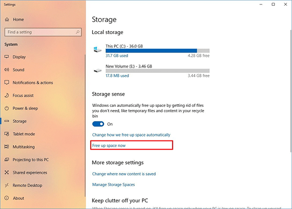The image size is (292, 209).
Task: Click the 4.28 GB free text
Action: (199, 55)
